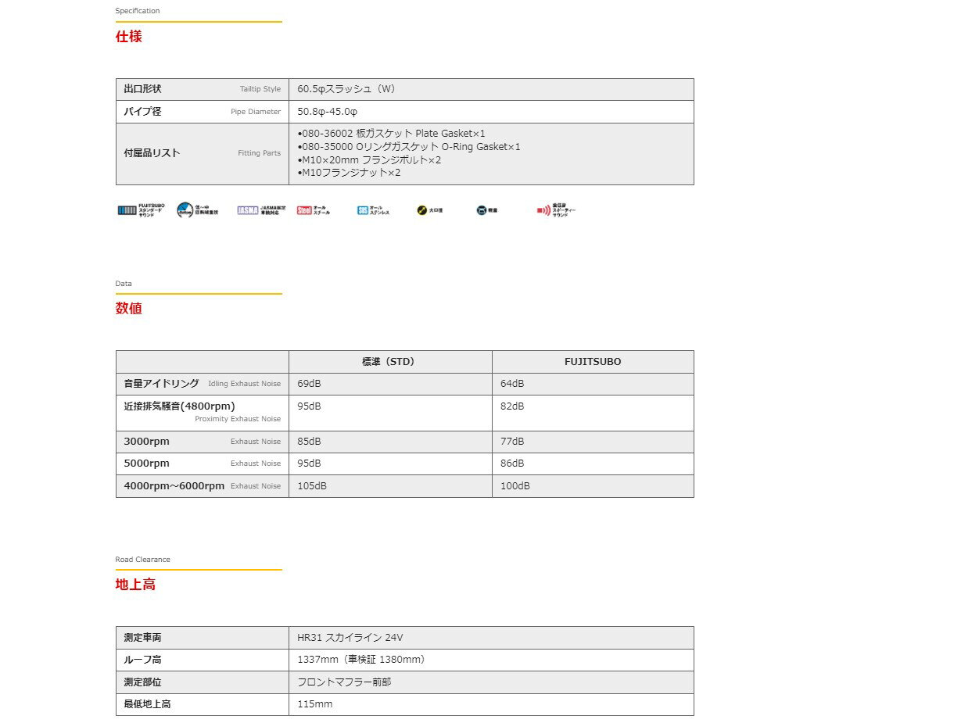Select the 95dB proximity noise standard value
The image size is (979, 723).
click(x=309, y=406)
